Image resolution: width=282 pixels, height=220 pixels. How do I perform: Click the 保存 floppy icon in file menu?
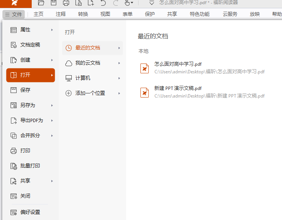14,90
